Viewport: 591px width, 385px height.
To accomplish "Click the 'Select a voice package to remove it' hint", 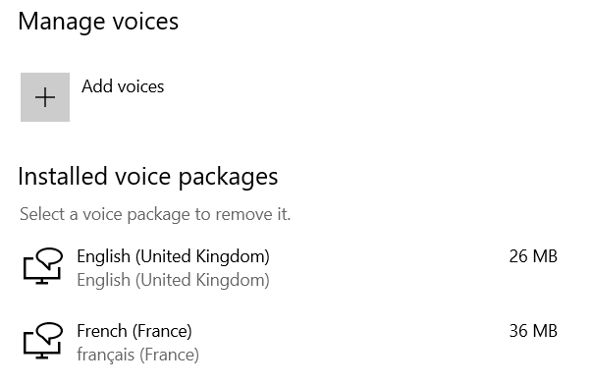I will [x=155, y=214].
